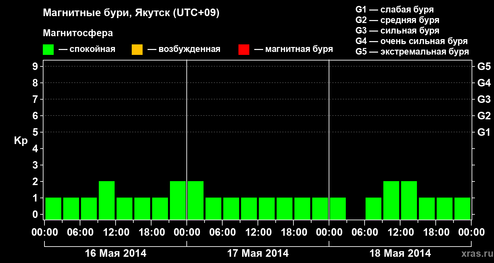Click the Kp 2 bar for 16 May 21:00–00:00
Image resolution: width=494 pixels, height=263 pixels.
tap(178, 200)
